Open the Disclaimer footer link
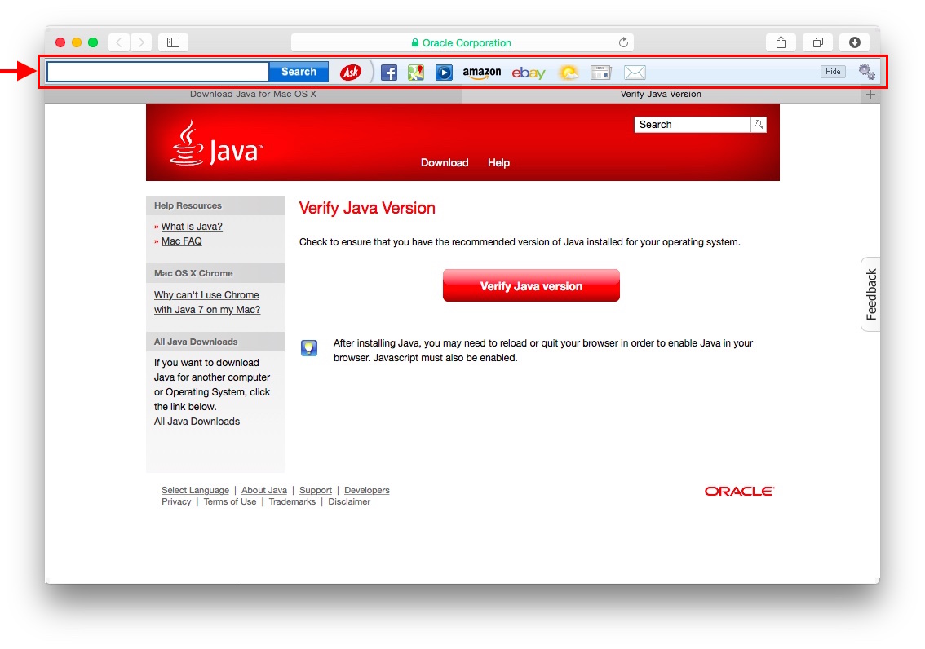 pyautogui.click(x=349, y=501)
